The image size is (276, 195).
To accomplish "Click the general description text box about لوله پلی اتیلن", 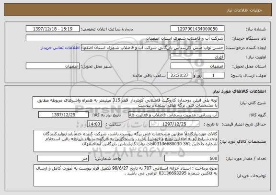I will [x=126, y=103].
